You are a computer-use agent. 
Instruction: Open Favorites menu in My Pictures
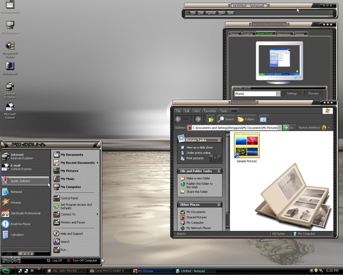click(210, 111)
